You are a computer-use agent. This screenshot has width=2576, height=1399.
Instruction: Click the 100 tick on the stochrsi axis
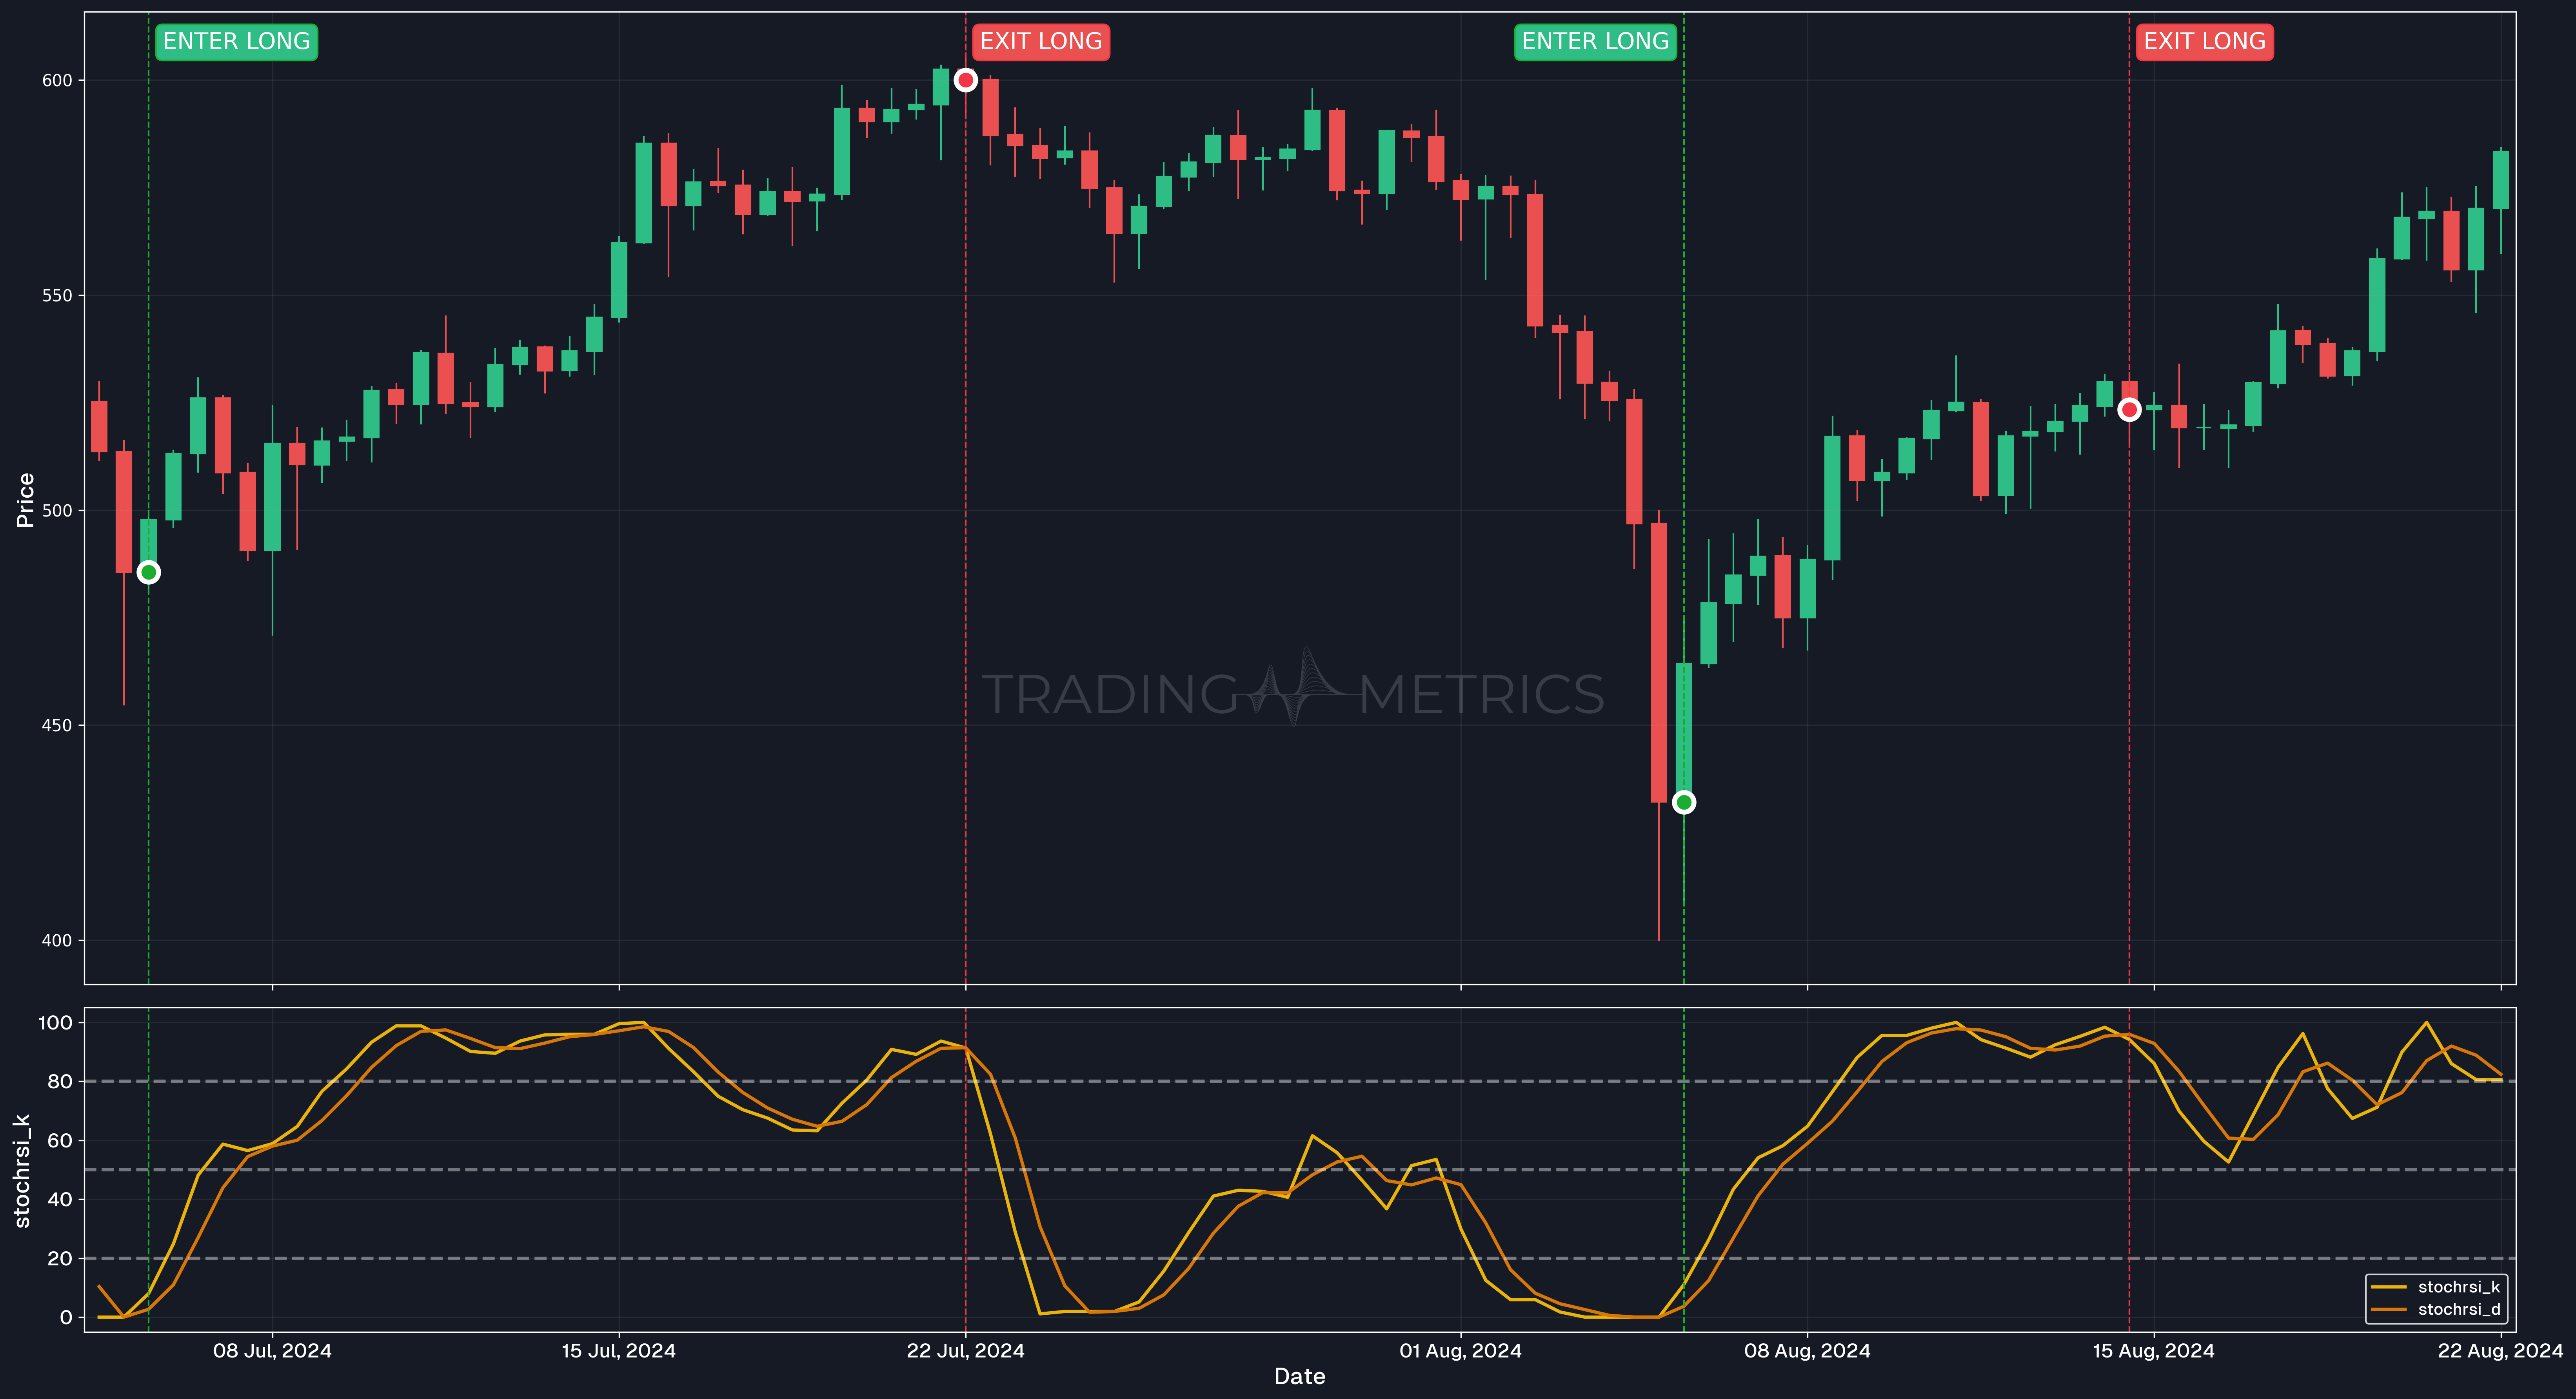tap(55, 1022)
